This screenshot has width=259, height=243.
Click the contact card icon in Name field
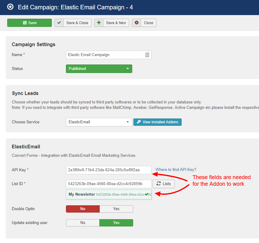pyautogui.click(x=147, y=55)
